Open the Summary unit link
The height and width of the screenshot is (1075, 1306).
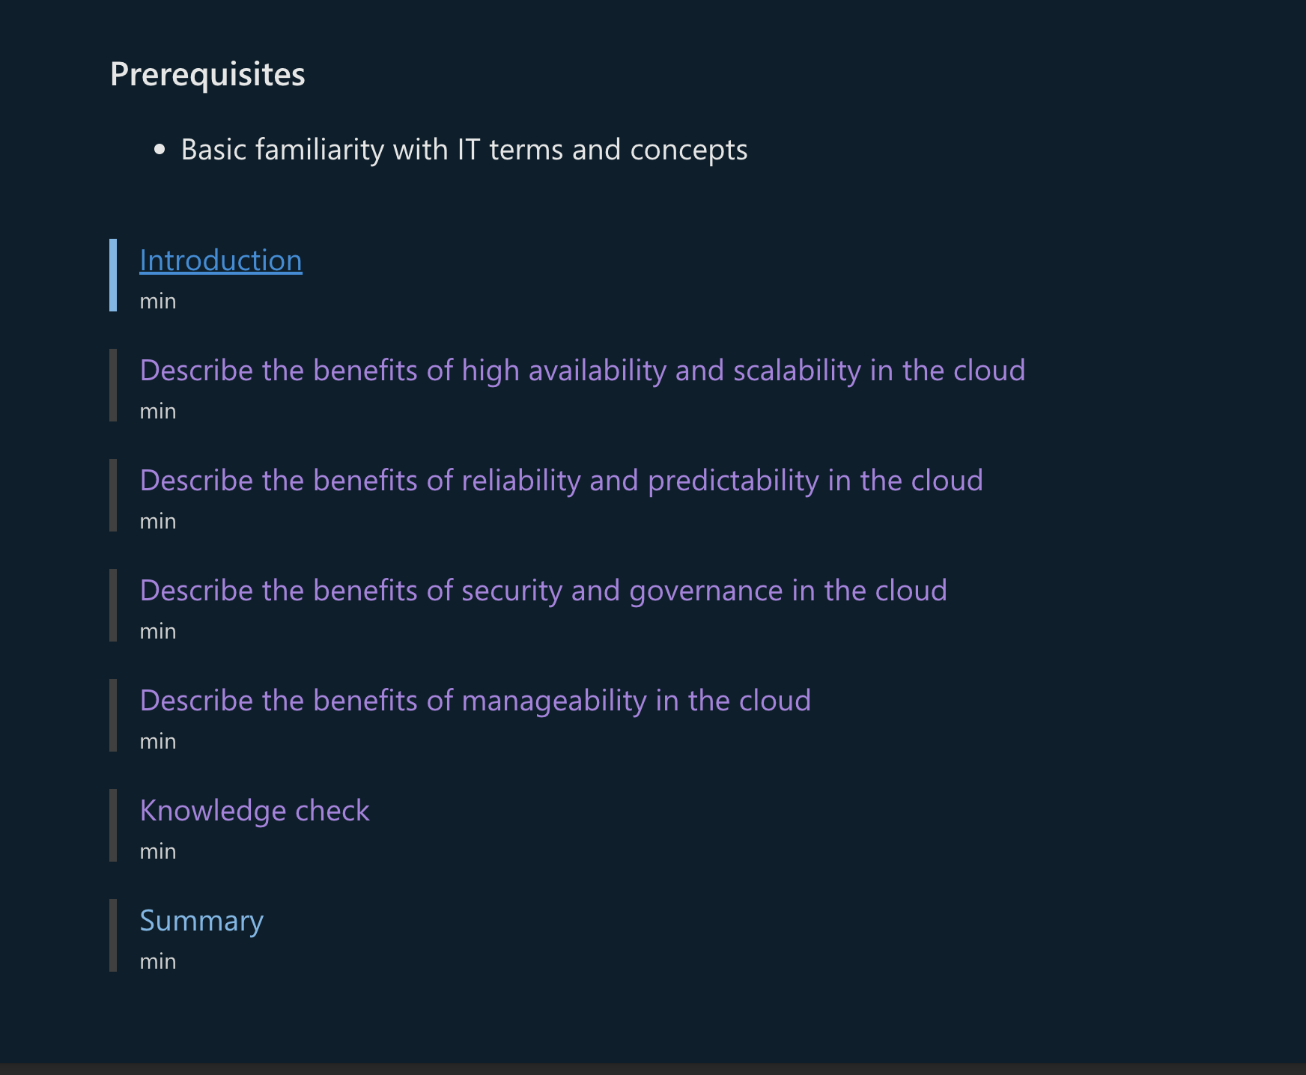point(201,921)
